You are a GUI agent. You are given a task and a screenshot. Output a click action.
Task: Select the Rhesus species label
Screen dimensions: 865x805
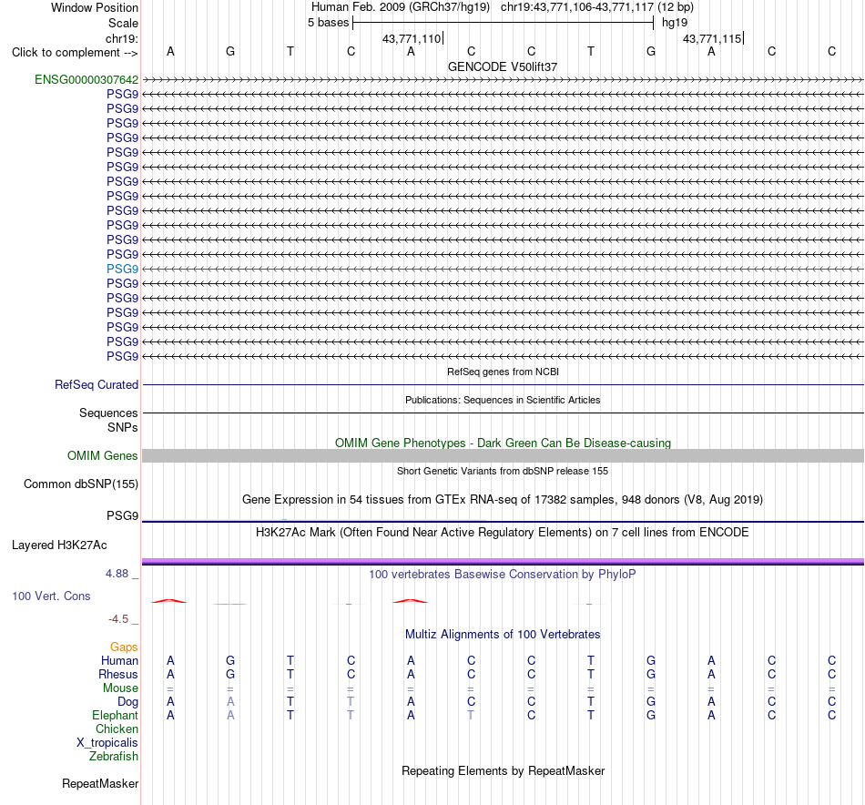point(118,674)
